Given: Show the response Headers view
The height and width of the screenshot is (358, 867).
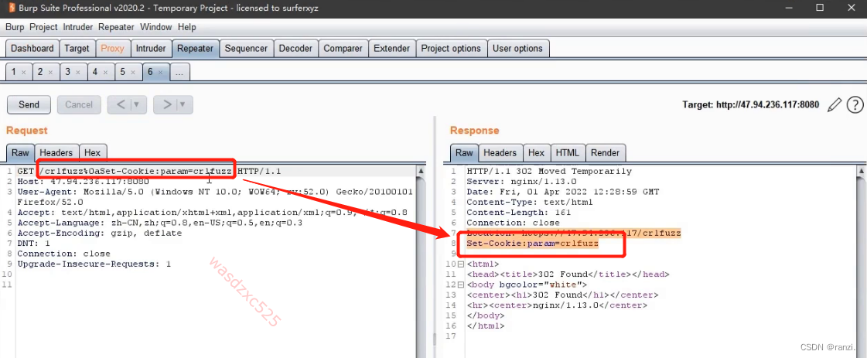Looking at the screenshot, I should tap(500, 152).
